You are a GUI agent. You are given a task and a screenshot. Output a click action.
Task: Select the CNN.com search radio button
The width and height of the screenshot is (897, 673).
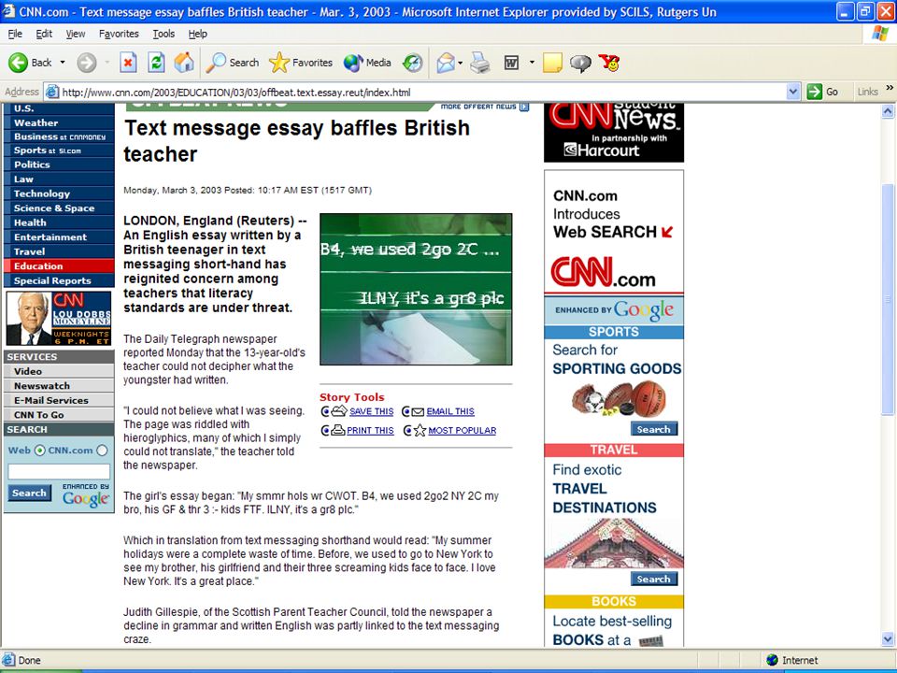click(102, 451)
